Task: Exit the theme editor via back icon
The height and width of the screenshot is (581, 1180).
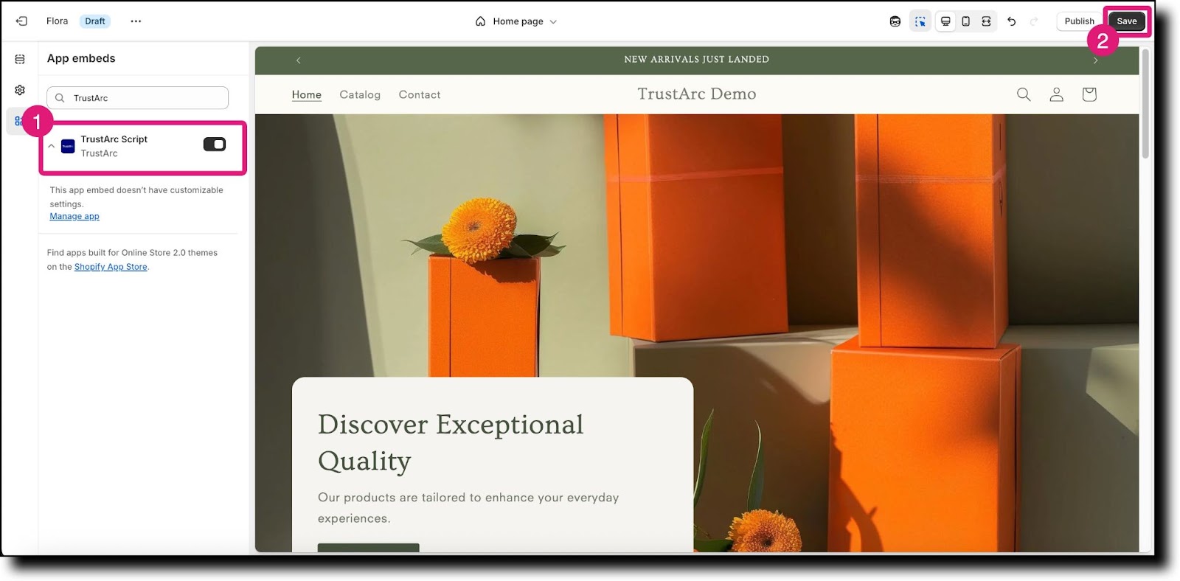Action: 21,21
